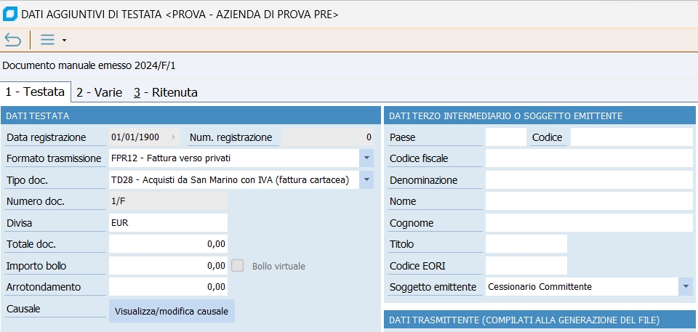Image resolution: width=698 pixels, height=332 pixels.
Task: Focus the Totale doc. amount field
Action: (168, 244)
